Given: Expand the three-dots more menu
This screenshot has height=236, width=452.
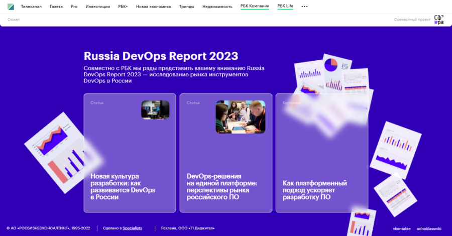Looking at the screenshot, I should click(304, 7).
